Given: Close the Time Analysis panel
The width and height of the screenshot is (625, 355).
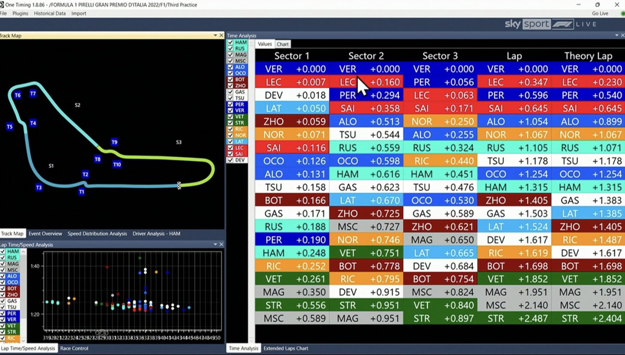Looking at the screenshot, I should point(623,35).
